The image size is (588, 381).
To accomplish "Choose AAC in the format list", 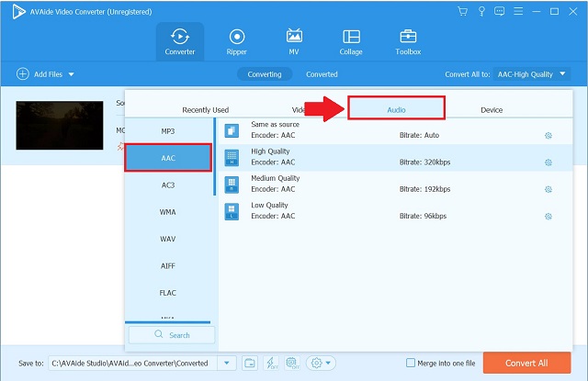I will (168, 158).
